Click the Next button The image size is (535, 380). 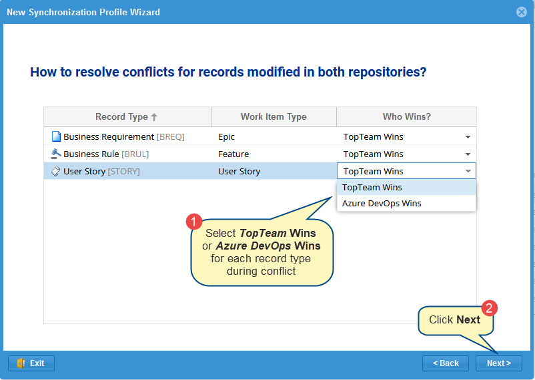click(x=498, y=363)
